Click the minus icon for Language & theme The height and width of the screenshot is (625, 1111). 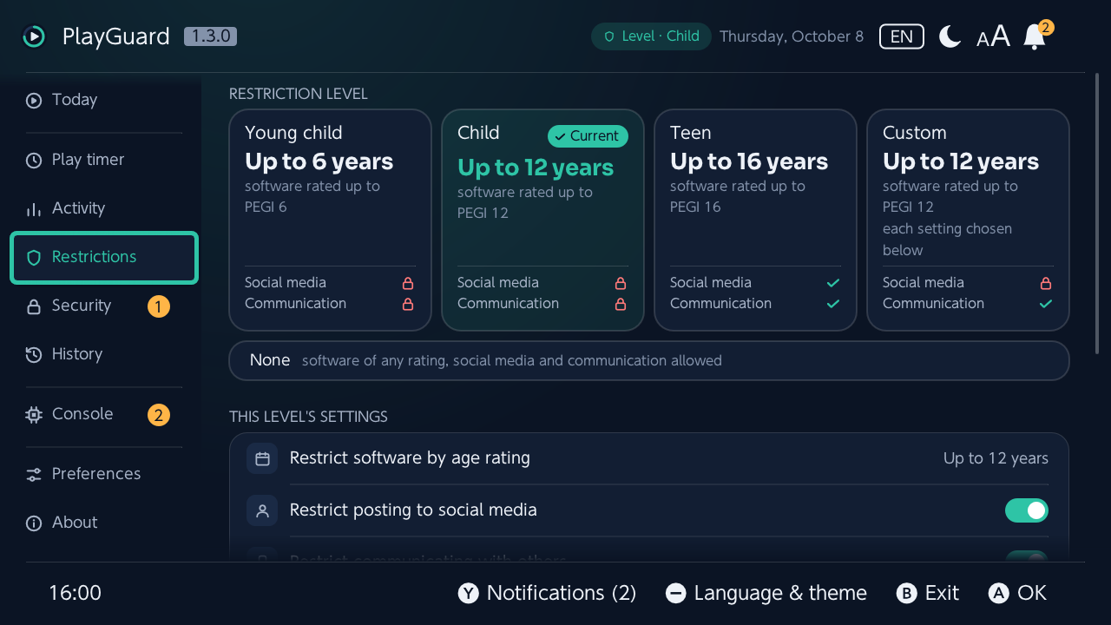(x=676, y=593)
